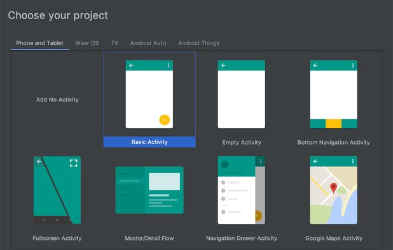Click back arrow in Fullscreen Activity preview

tap(39, 162)
